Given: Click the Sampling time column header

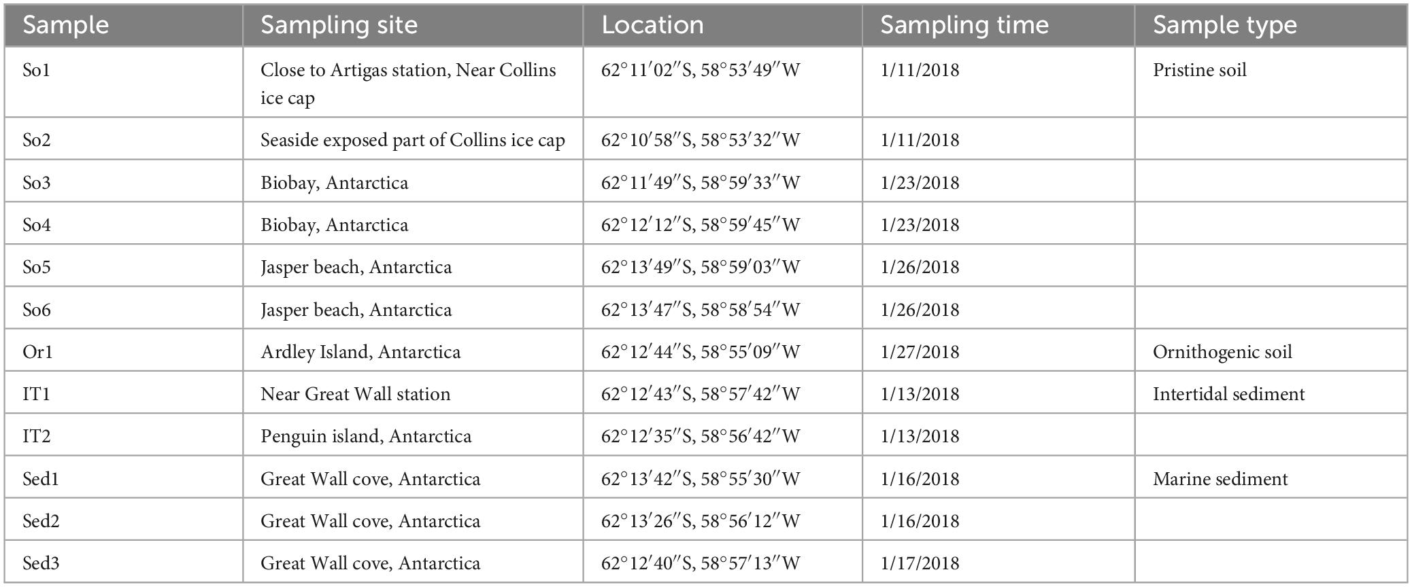Looking at the screenshot, I should coord(998,26).
